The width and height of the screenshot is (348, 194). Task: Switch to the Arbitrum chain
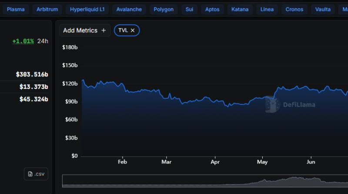pyautogui.click(x=47, y=9)
